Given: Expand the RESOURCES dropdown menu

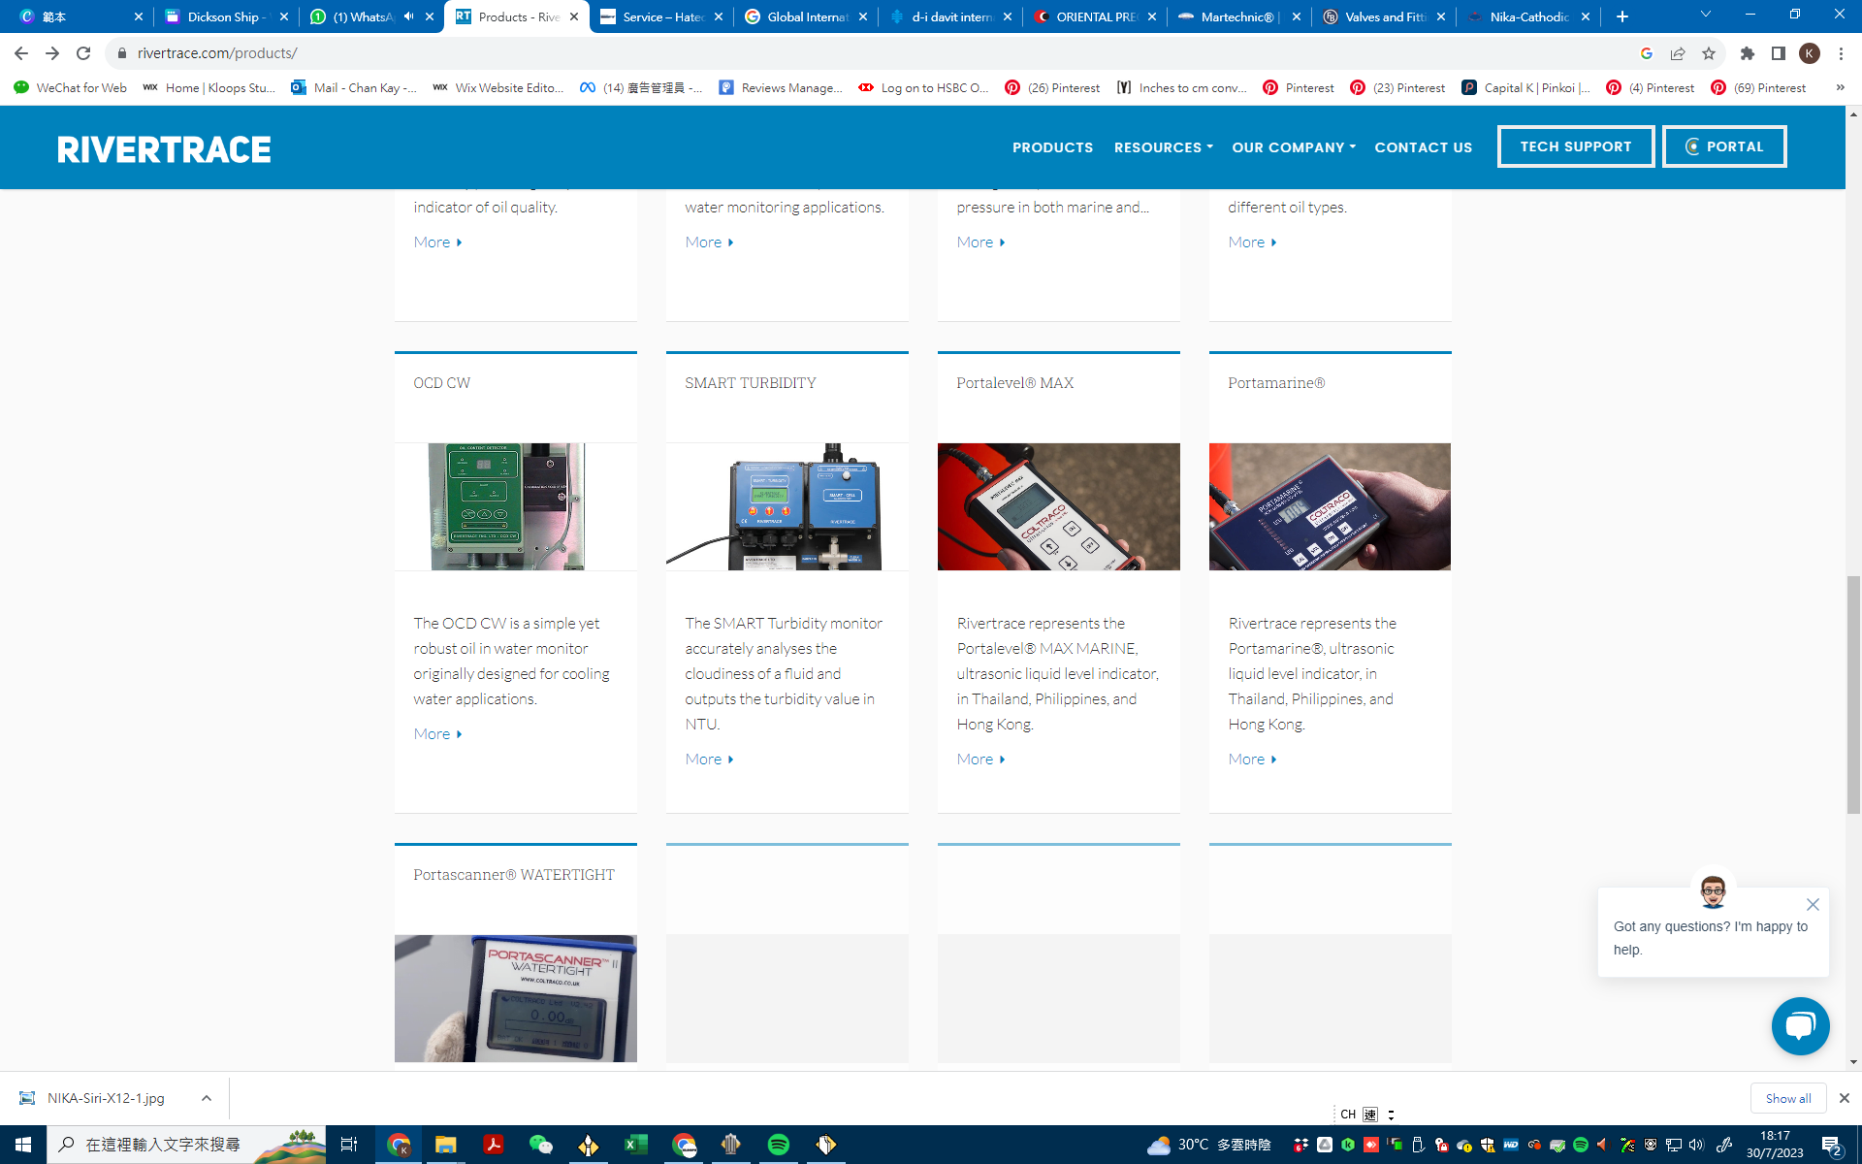Looking at the screenshot, I should (x=1163, y=147).
